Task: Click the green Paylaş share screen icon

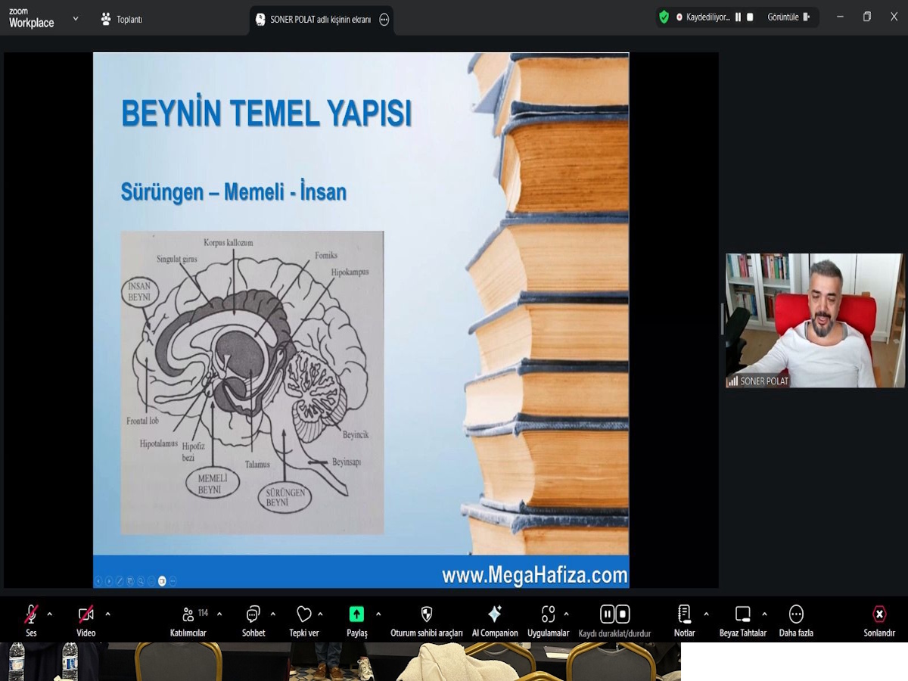Action: tap(356, 614)
